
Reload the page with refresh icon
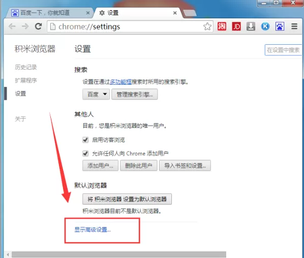(x=38, y=26)
